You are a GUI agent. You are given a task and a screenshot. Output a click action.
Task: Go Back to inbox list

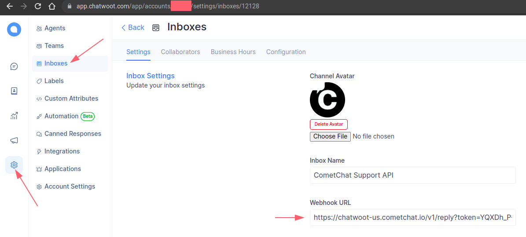click(x=133, y=28)
